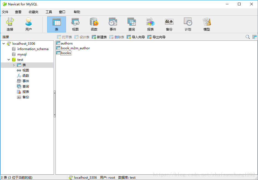Open the 视图 views toolbar icon

point(75,24)
